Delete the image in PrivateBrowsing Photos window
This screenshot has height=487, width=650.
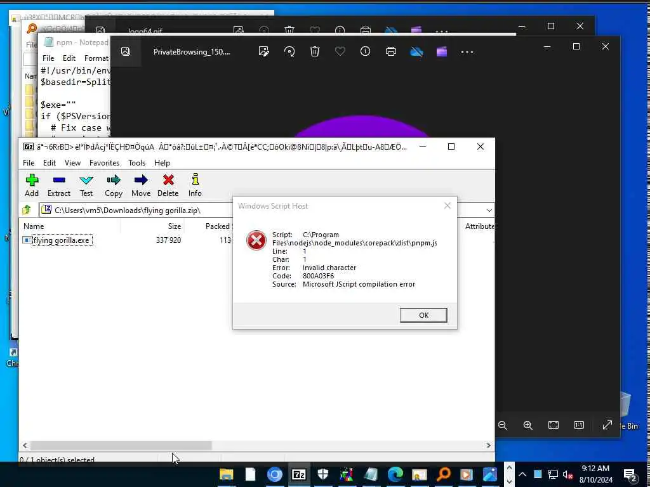pos(315,51)
